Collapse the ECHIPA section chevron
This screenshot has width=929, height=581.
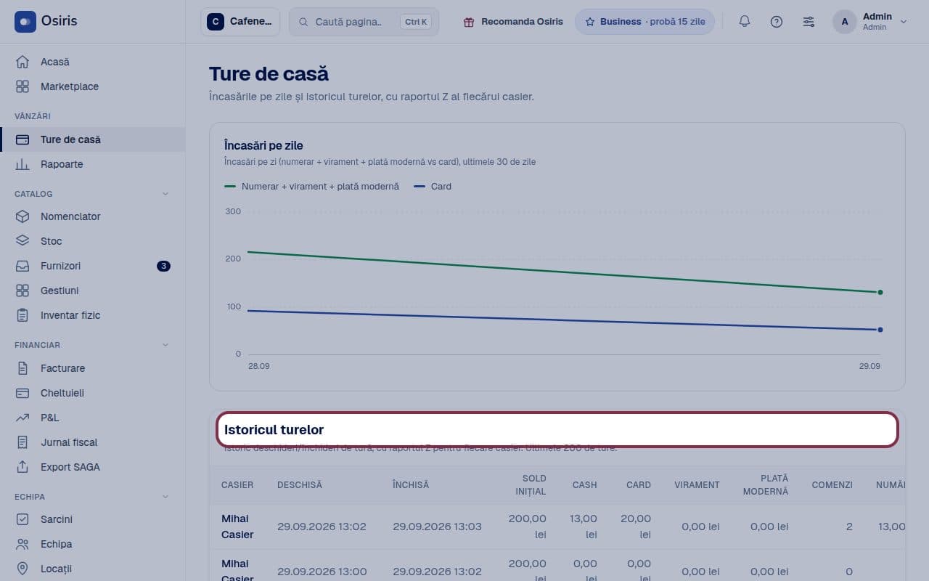(x=165, y=497)
